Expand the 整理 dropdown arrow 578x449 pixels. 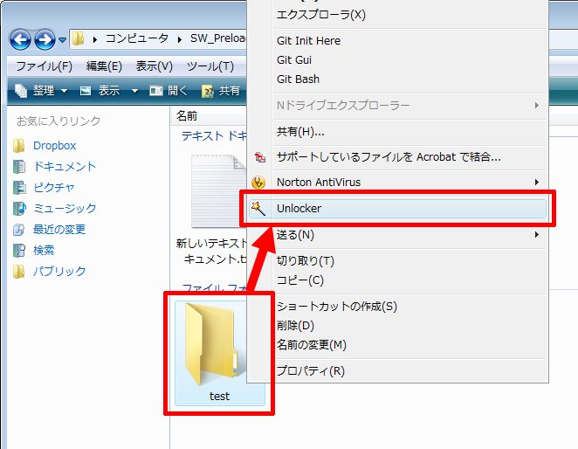coord(64,91)
